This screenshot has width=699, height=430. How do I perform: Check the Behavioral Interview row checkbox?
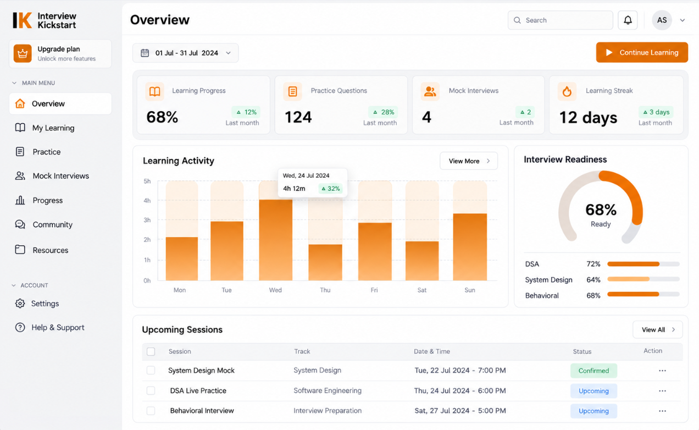pyautogui.click(x=151, y=411)
